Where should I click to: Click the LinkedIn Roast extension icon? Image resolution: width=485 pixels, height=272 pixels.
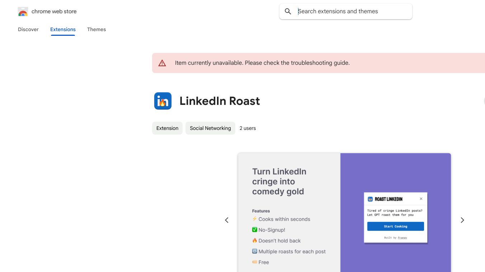click(x=163, y=101)
